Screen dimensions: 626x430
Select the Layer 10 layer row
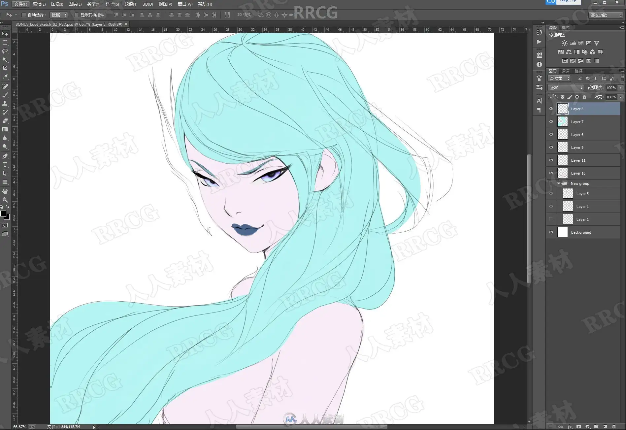[x=583, y=173]
